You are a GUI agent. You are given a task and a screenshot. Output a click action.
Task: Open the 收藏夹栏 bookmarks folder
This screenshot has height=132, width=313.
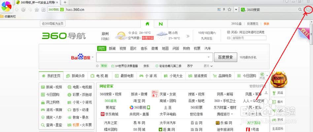pyautogui.click(x=8, y=16)
